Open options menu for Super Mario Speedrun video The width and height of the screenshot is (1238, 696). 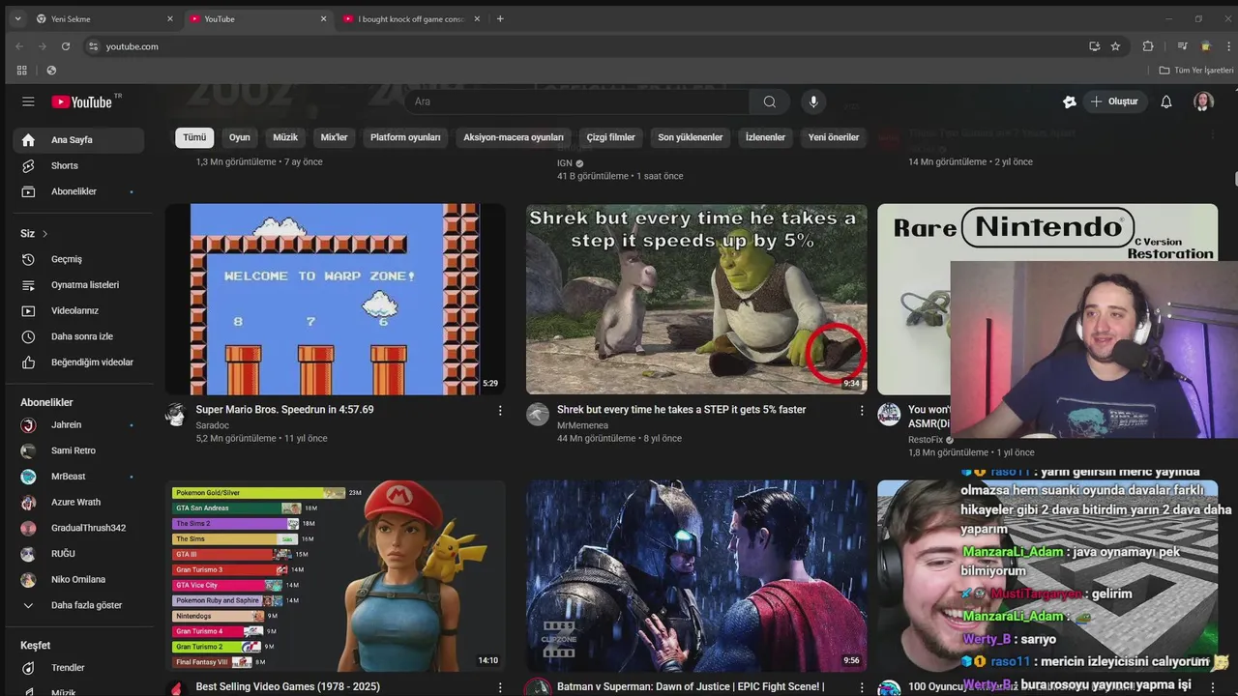point(500,411)
